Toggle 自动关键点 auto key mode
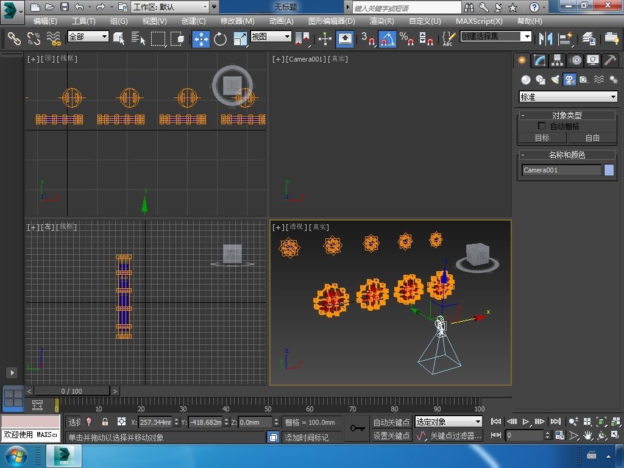Screen dimensions: 624x468 (391, 422)
